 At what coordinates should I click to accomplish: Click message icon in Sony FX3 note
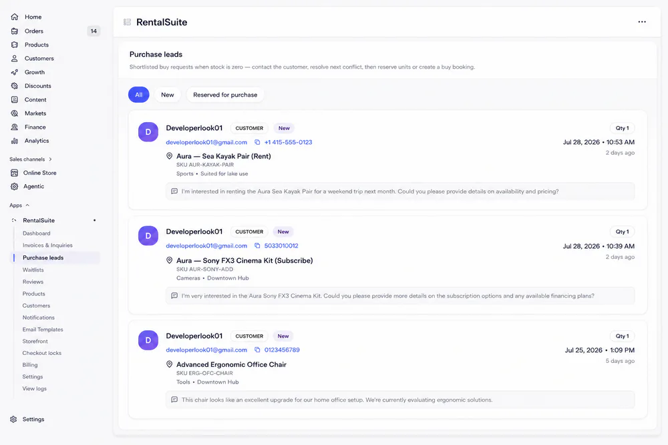(x=174, y=296)
